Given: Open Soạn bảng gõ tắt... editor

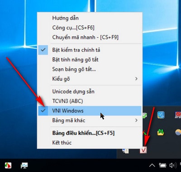Looking at the screenshot, I should click(90, 69).
